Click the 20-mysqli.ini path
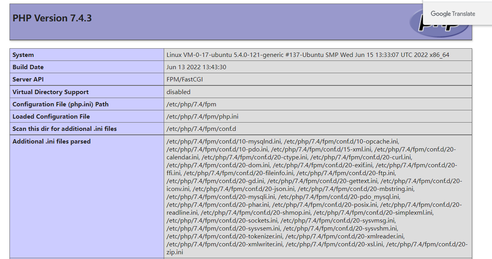 coord(220,197)
